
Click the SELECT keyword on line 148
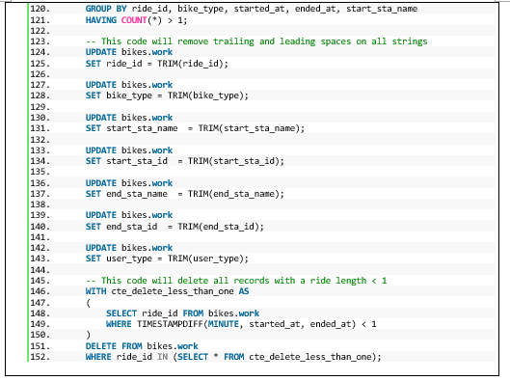[x=121, y=313]
